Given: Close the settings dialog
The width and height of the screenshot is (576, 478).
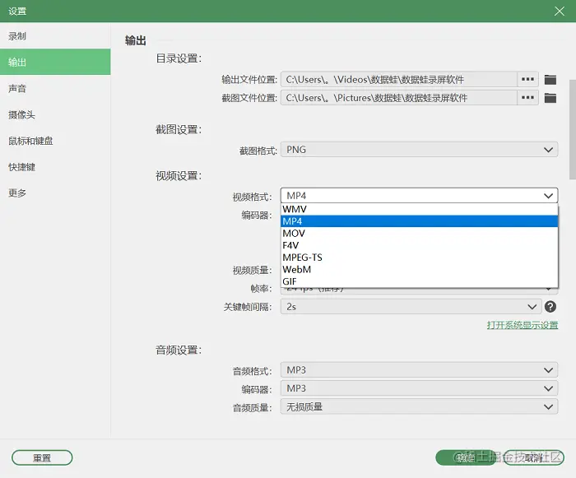Looking at the screenshot, I should tap(559, 11).
